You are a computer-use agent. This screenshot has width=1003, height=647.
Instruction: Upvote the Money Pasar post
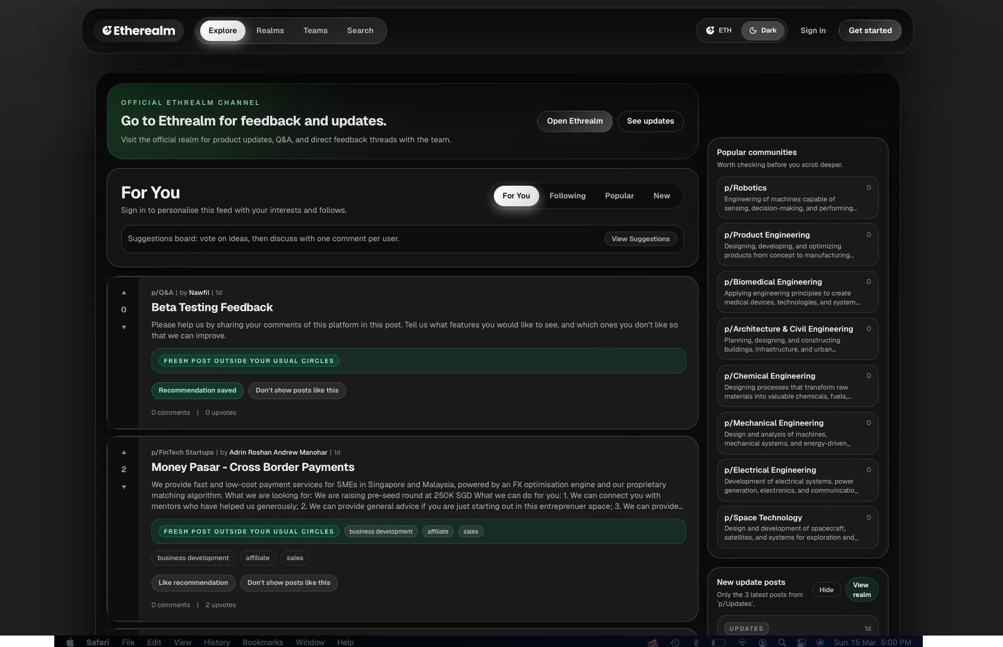coord(124,452)
